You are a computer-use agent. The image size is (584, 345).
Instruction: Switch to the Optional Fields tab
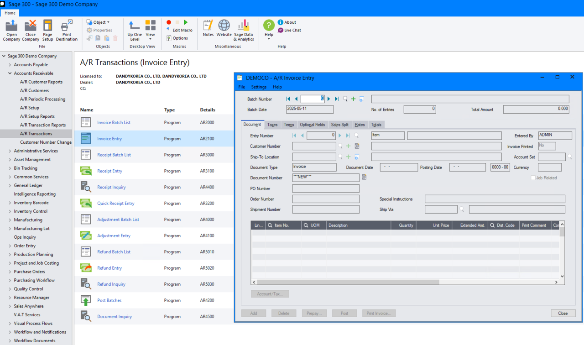click(313, 125)
